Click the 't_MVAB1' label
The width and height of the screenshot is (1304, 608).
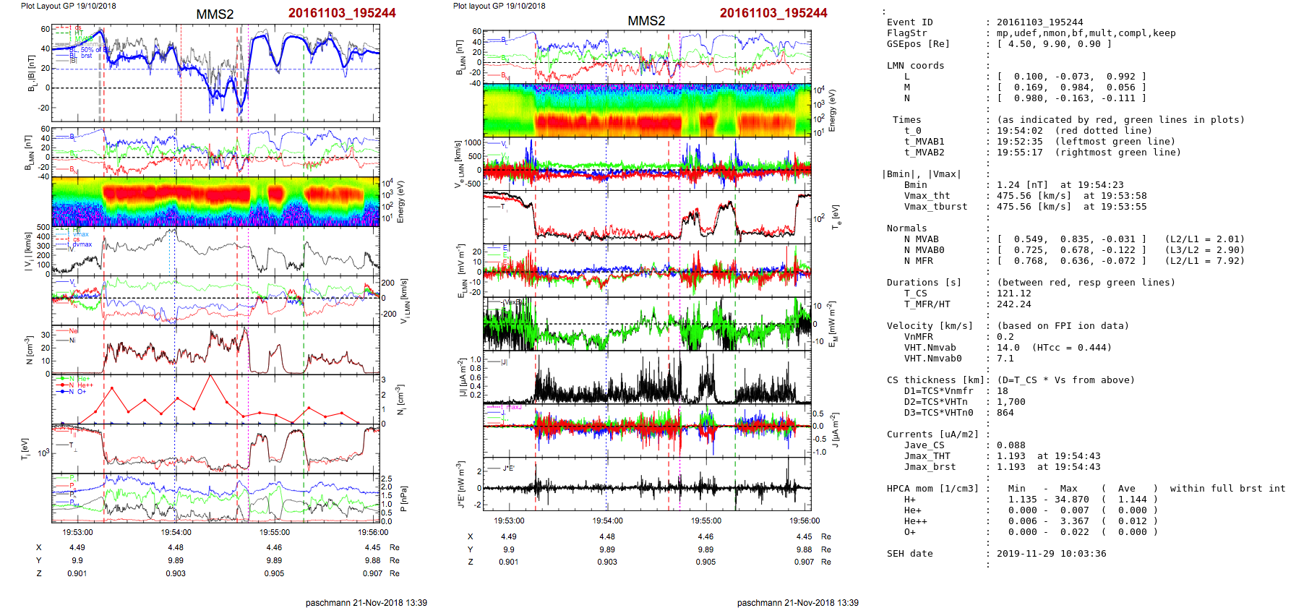(x=924, y=142)
